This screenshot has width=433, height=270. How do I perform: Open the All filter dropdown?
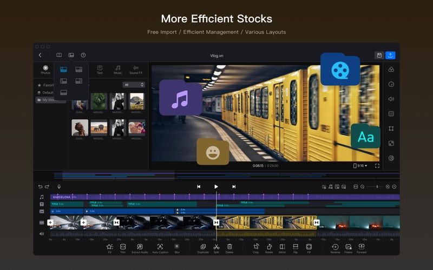point(134,85)
